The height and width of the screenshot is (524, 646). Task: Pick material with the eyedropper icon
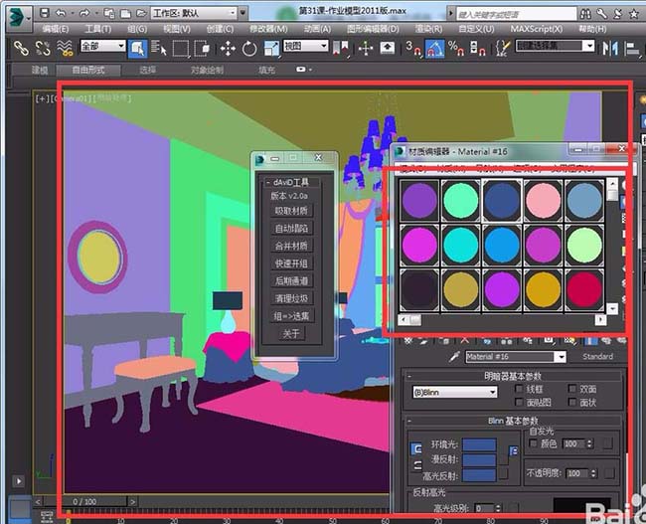click(x=454, y=356)
